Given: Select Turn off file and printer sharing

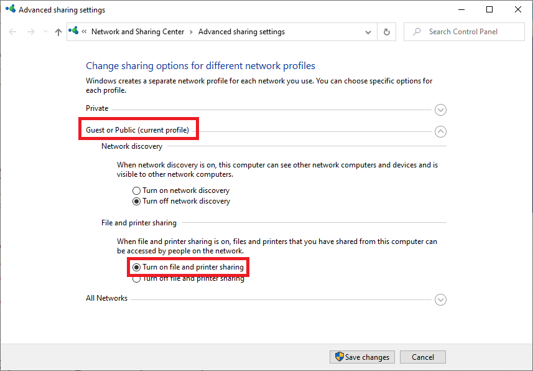Looking at the screenshot, I should click(x=188, y=278).
